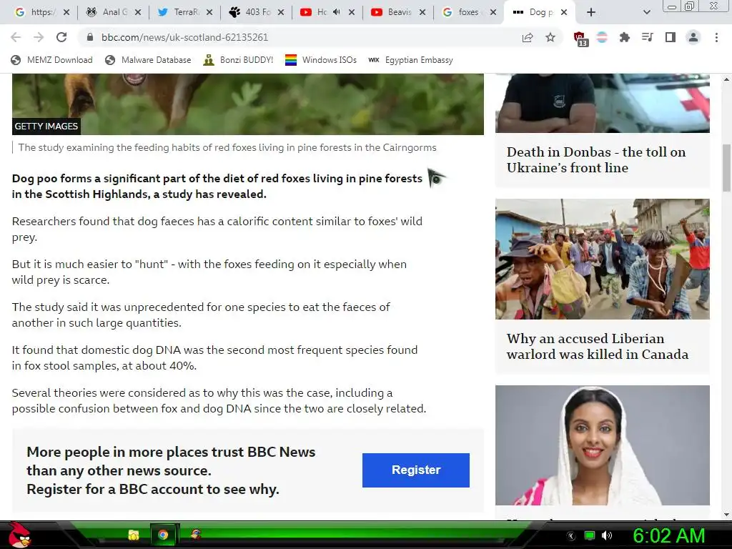Open the file explorer taskbar icon
Viewport: 732px width, 549px height.
coord(134,535)
